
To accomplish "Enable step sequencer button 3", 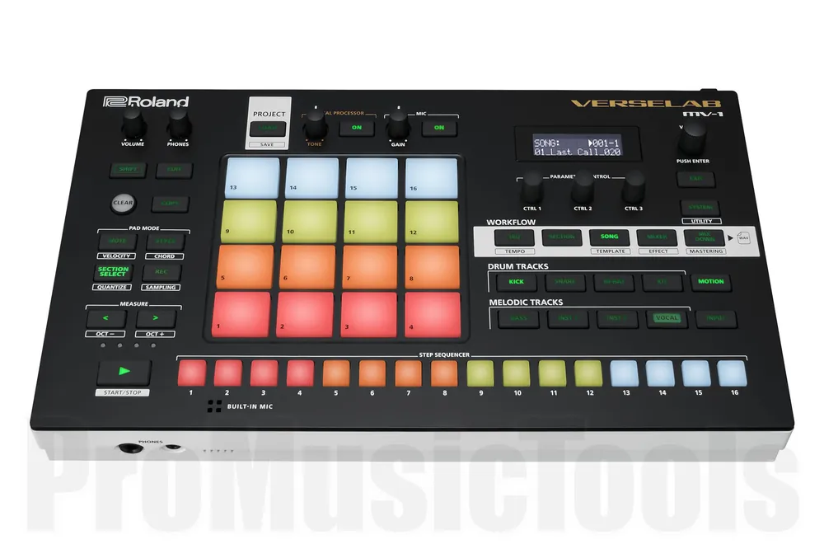I will click(264, 373).
